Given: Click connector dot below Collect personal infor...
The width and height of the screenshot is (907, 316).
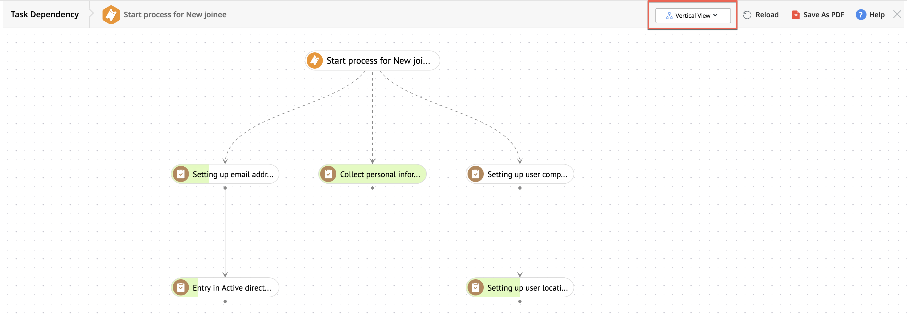Looking at the screenshot, I should [373, 188].
